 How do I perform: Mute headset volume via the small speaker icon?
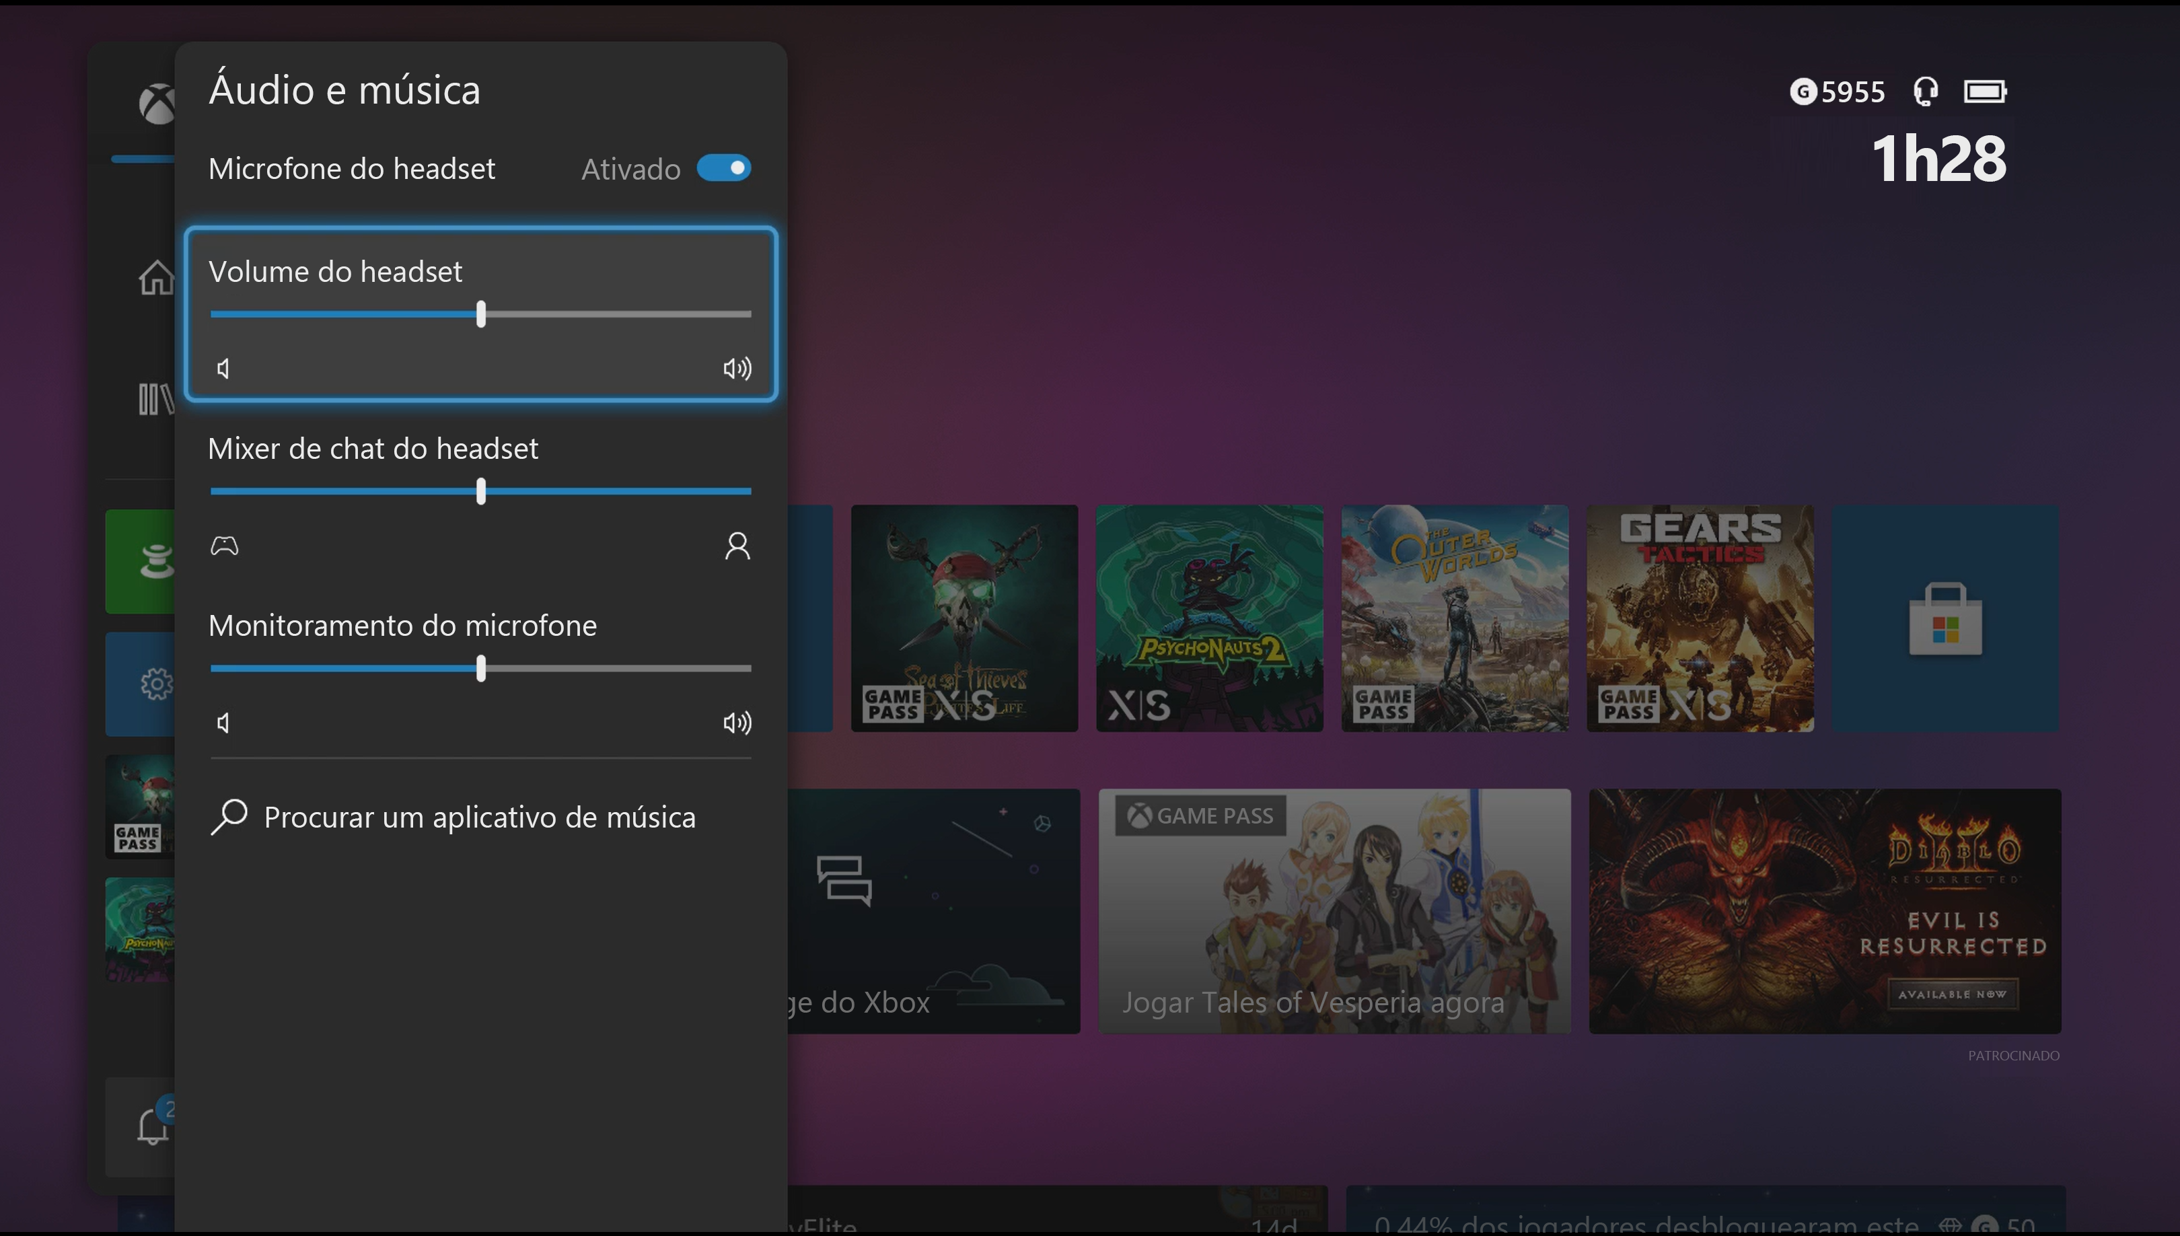(x=223, y=369)
